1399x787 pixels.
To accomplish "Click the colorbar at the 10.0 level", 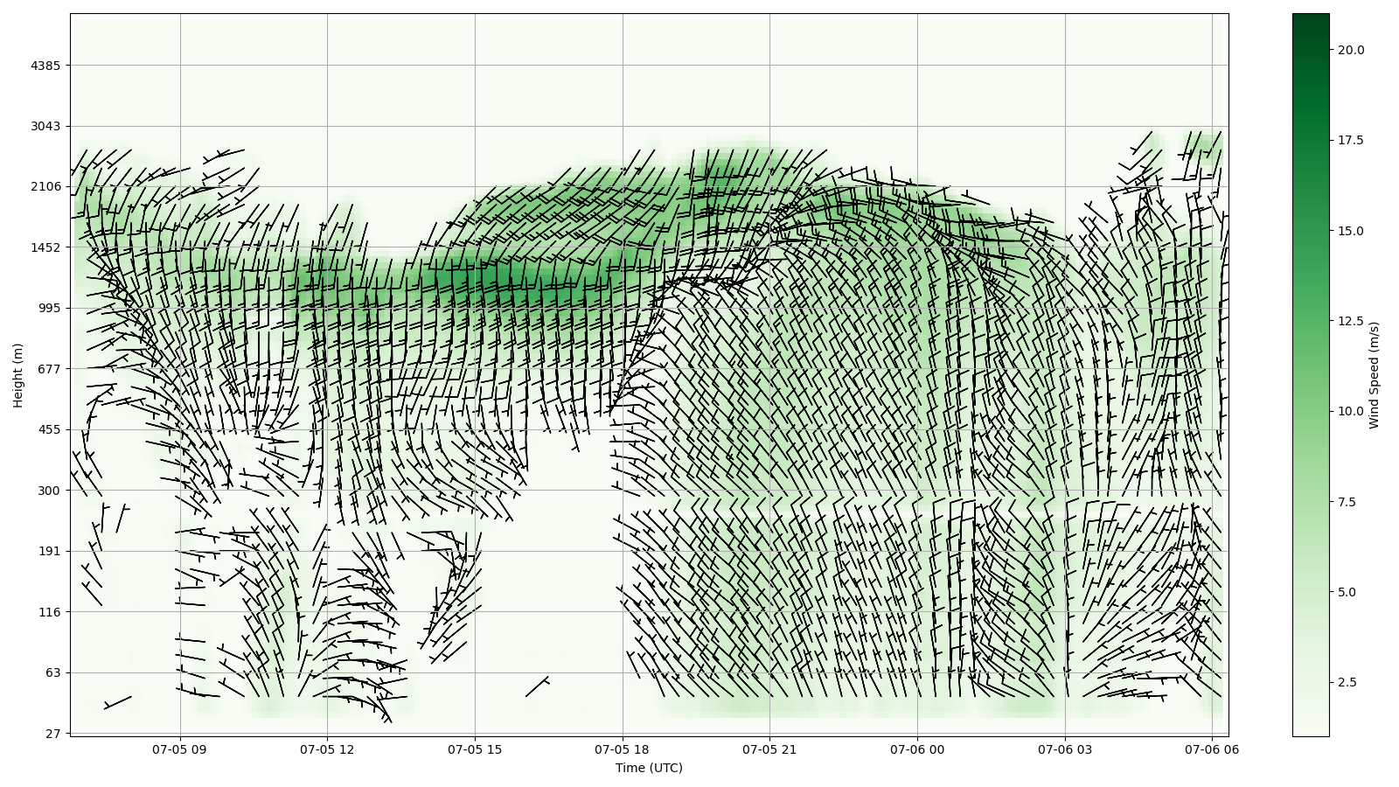I will point(1310,411).
